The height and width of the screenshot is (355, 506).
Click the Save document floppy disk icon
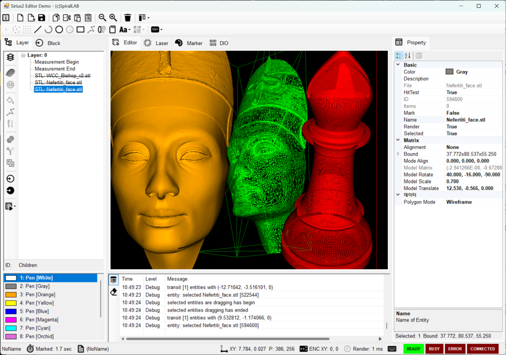(x=41, y=18)
